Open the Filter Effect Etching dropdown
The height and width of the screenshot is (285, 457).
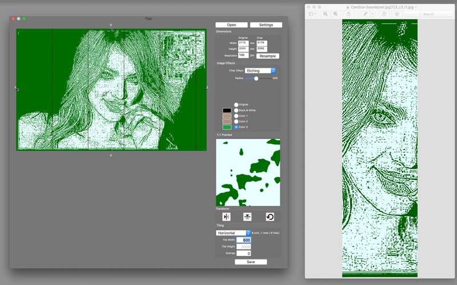click(x=260, y=71)
